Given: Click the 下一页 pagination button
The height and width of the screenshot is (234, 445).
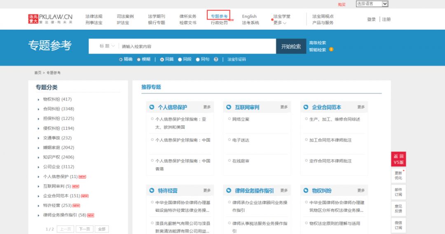Looking at the screenshot, I should [84, 229].
